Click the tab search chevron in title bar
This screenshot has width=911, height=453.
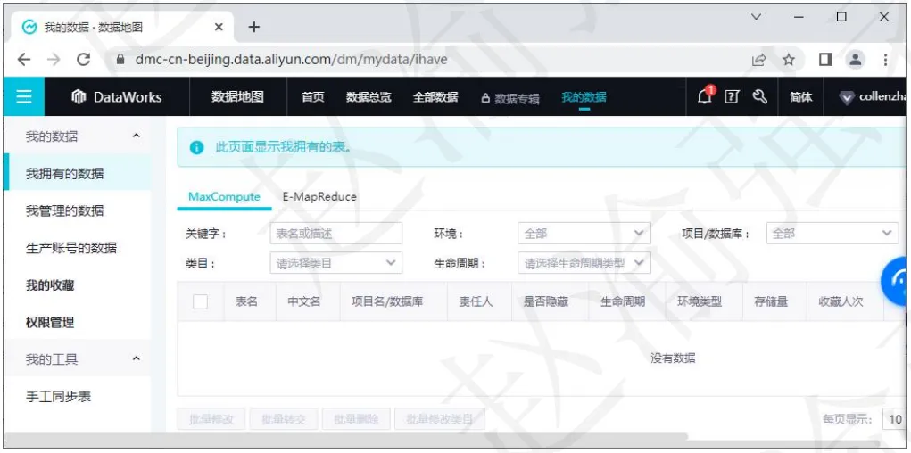pyautogui.click(x=756, y=17)
